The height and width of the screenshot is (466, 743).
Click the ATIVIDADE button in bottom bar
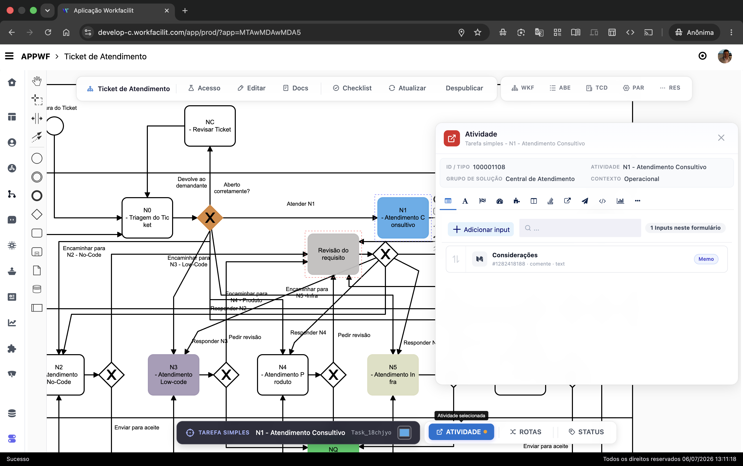(461, 432)
